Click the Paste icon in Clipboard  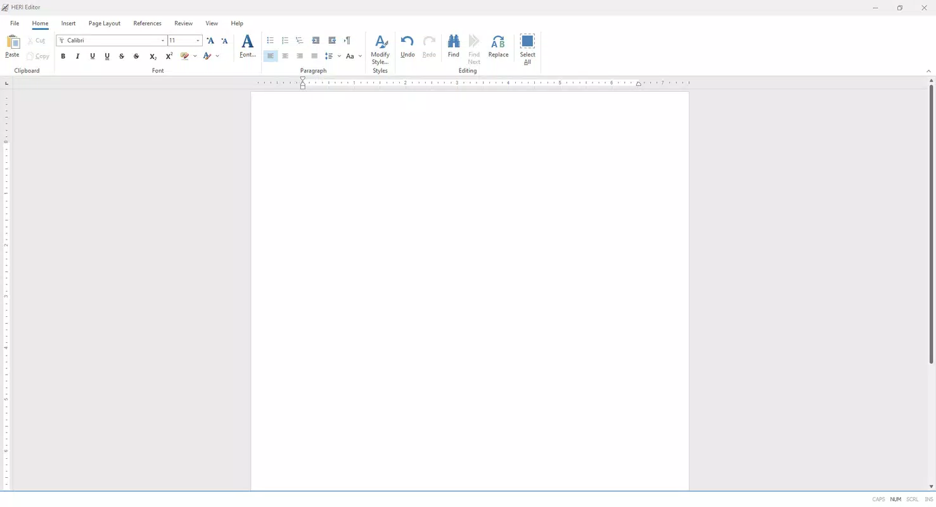click(12, 42)
